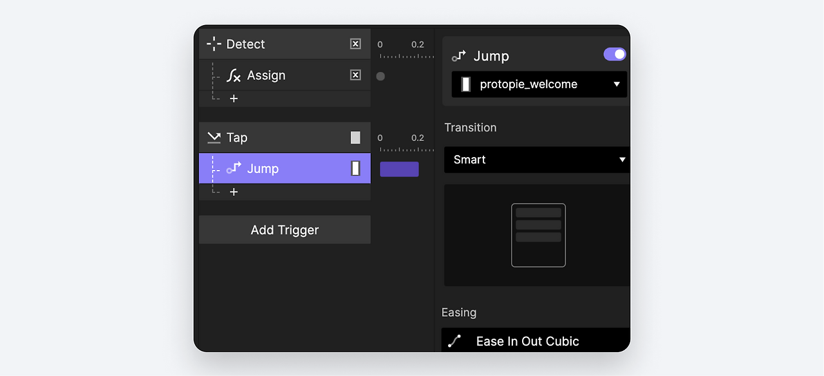Toggle the Jump response switch off
Image resolution: width=824 pixels, height=376 pixels.
(615, 54)
